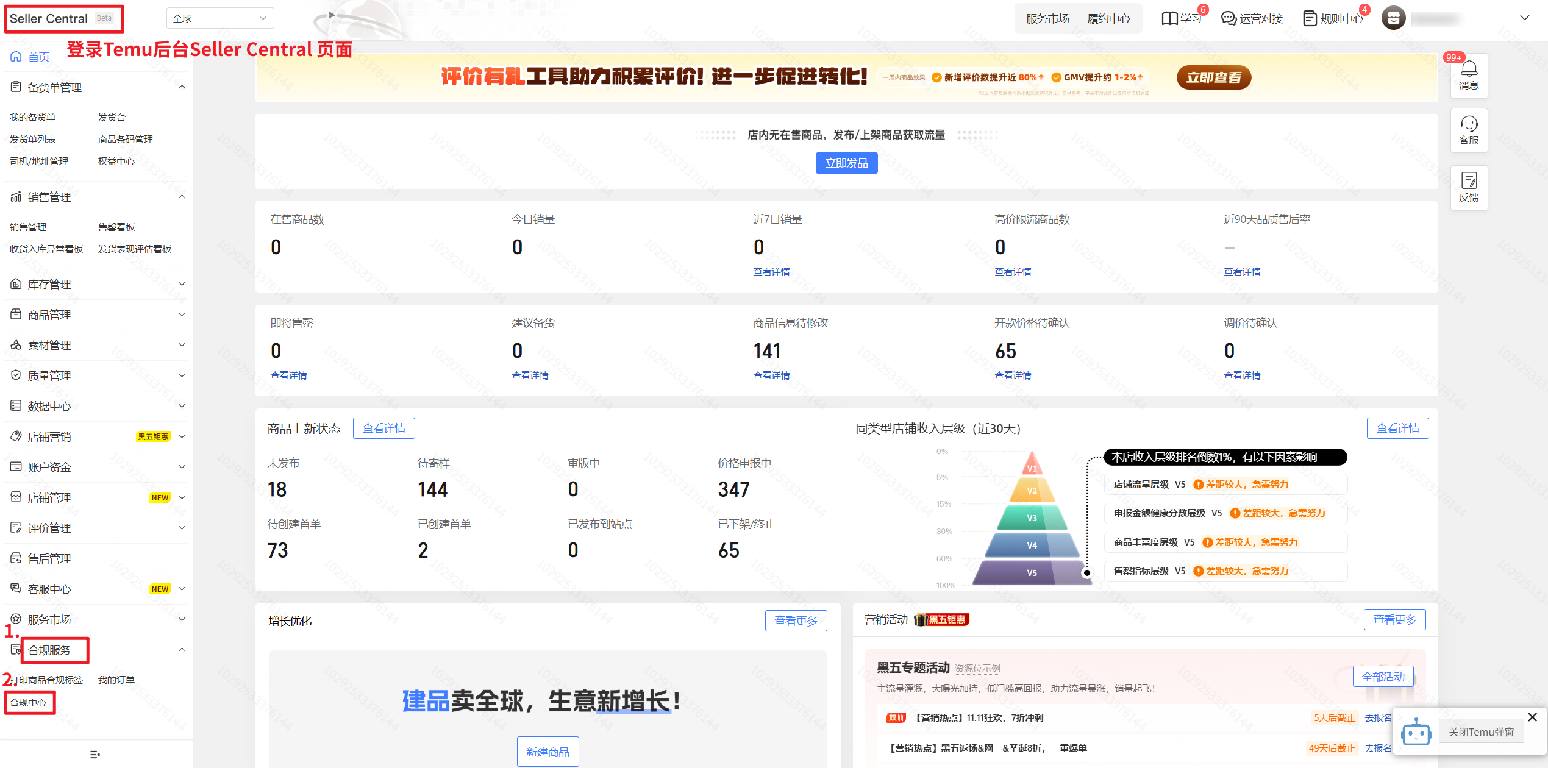
Task: Close the 关闭Temu弹窗 popup with X
Action: (1532, 717)
